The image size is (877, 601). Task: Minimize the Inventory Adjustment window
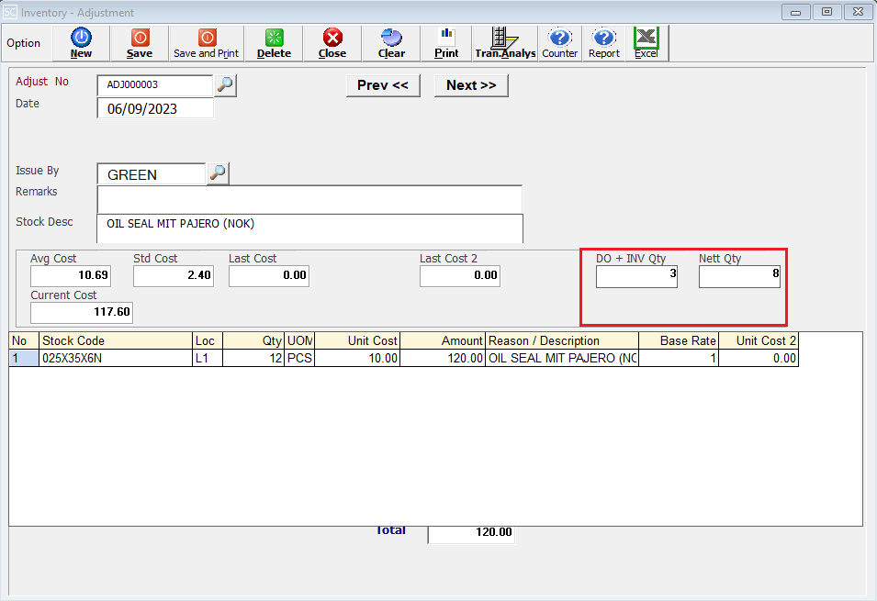tap(795, 12)
